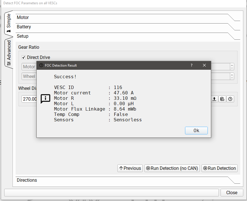The width and height of the screenshot is (247, 201).
Task: Close the FOC Detection Result dialog
Action: tap(204, 65)
